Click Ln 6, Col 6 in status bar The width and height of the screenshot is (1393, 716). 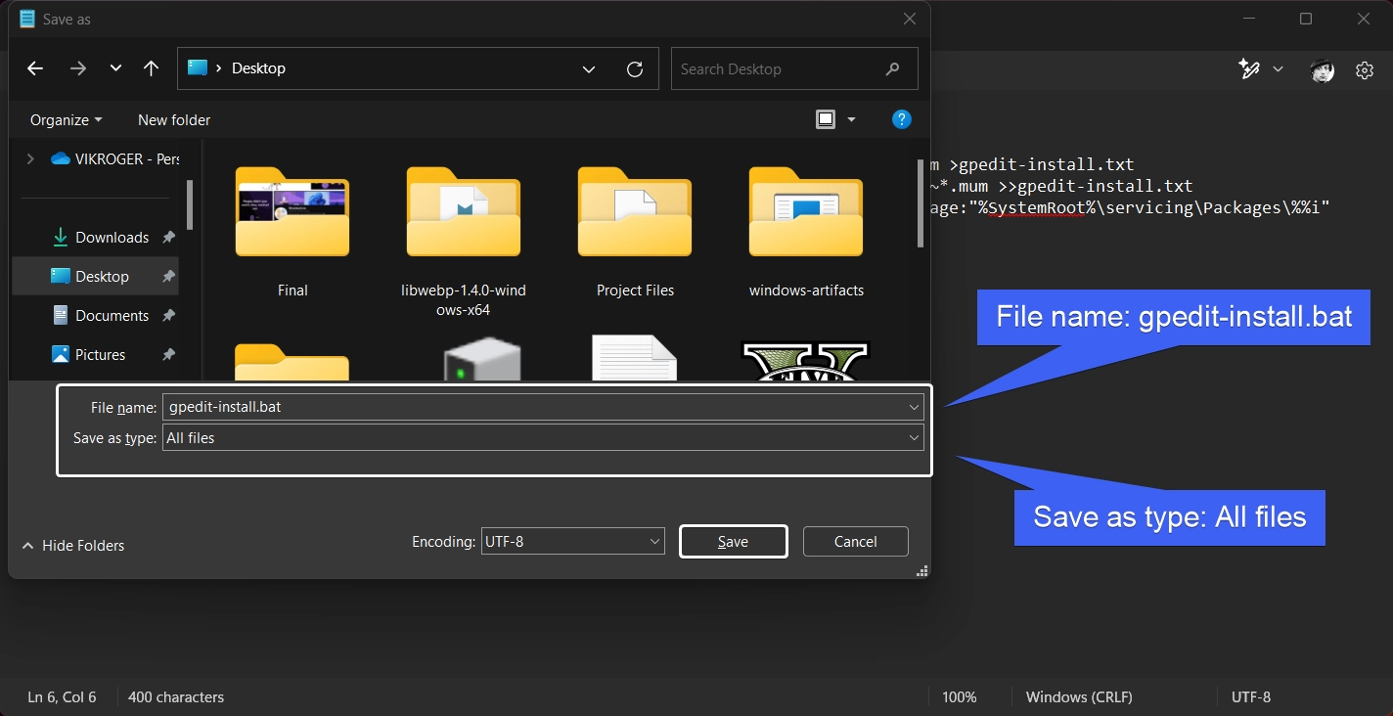62,697
